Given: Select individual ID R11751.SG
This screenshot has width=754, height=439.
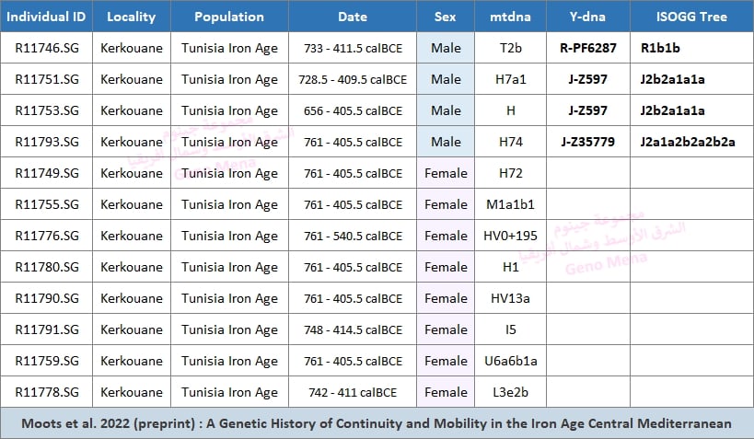Looking at the screenshot, I should tap(47, 79).
